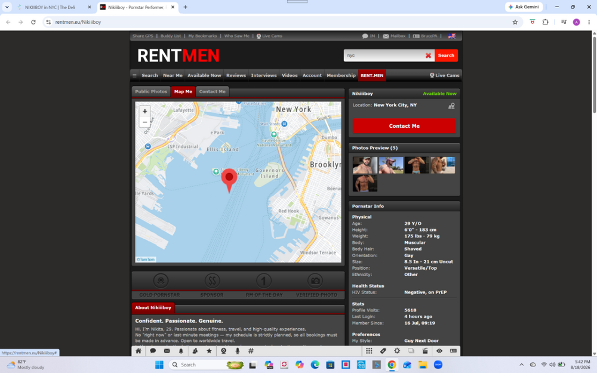Click the UK flag language icon

tap(452, 36)
